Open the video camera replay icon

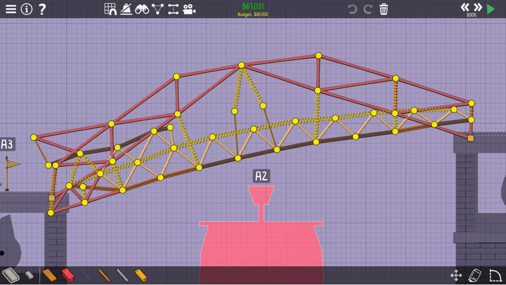[x=189, y=9]
